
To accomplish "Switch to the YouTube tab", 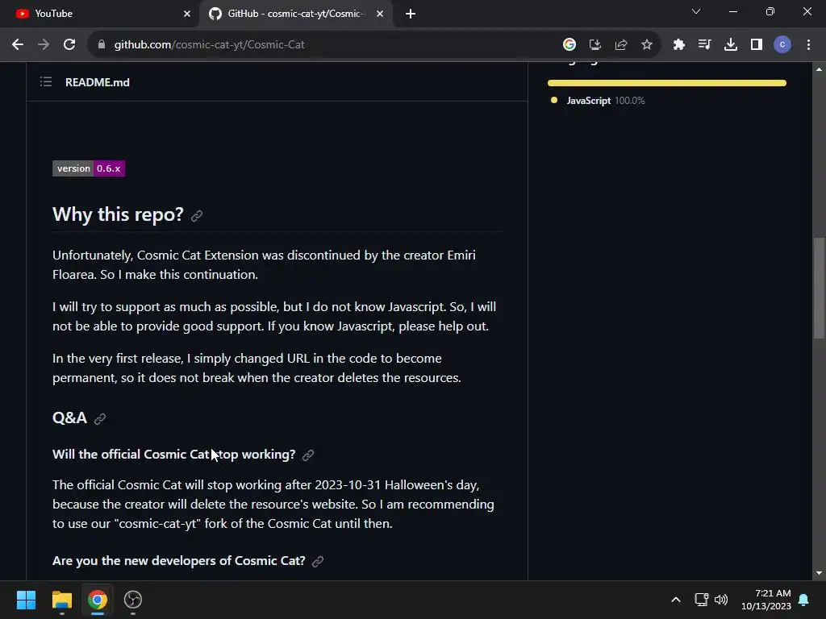I will pos(100,14).
